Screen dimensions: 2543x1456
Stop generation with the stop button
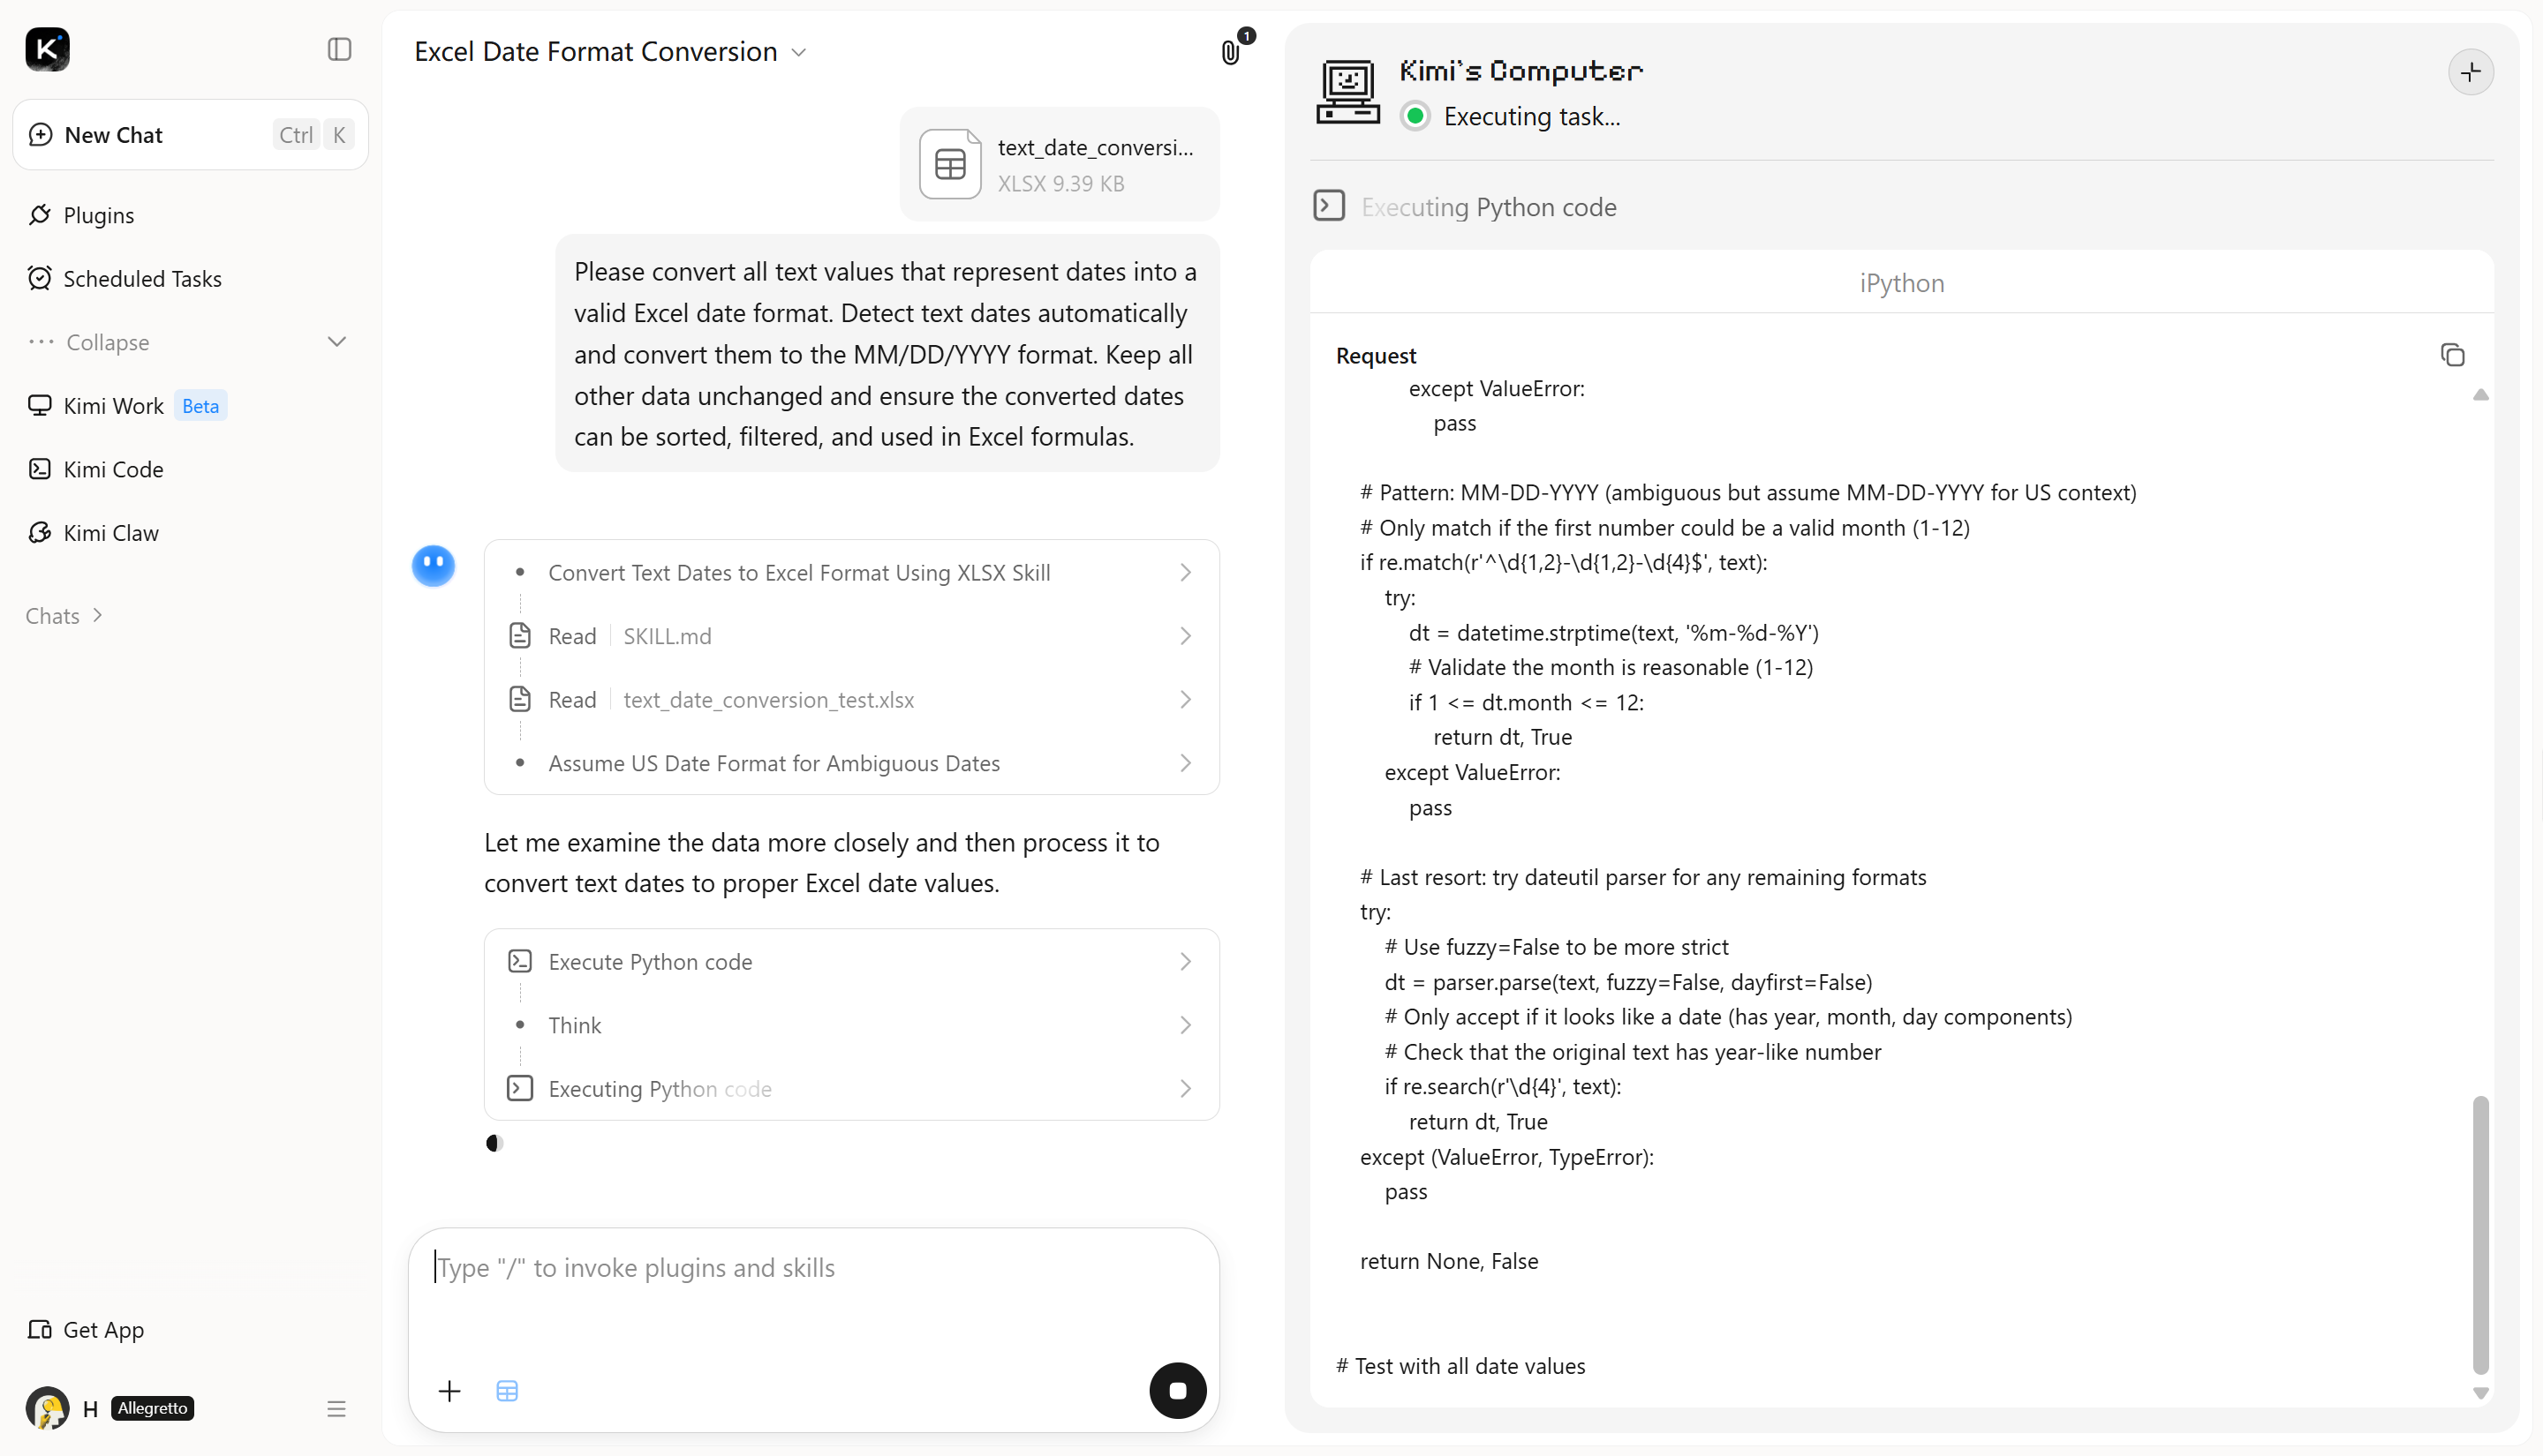pos(1178,1390)
